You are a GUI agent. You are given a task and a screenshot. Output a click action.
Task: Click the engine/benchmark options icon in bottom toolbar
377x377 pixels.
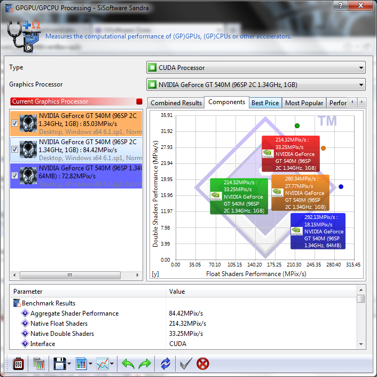18,364
